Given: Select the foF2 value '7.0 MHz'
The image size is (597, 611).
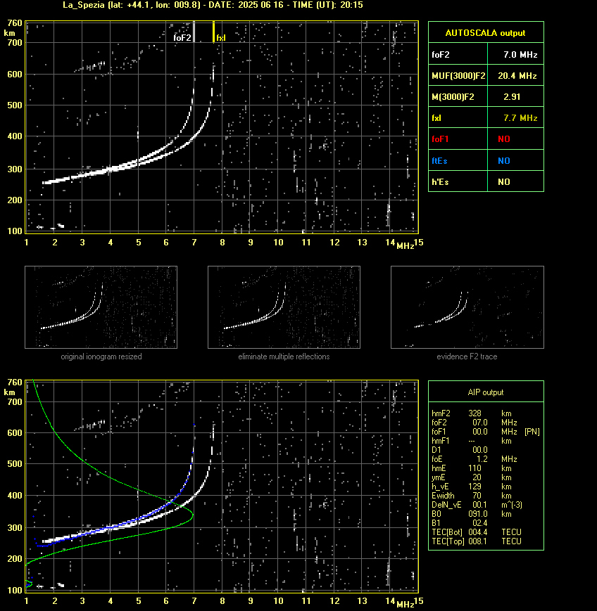Looking at the screenshot, I should pyautogui.click(x=520, y=55).
